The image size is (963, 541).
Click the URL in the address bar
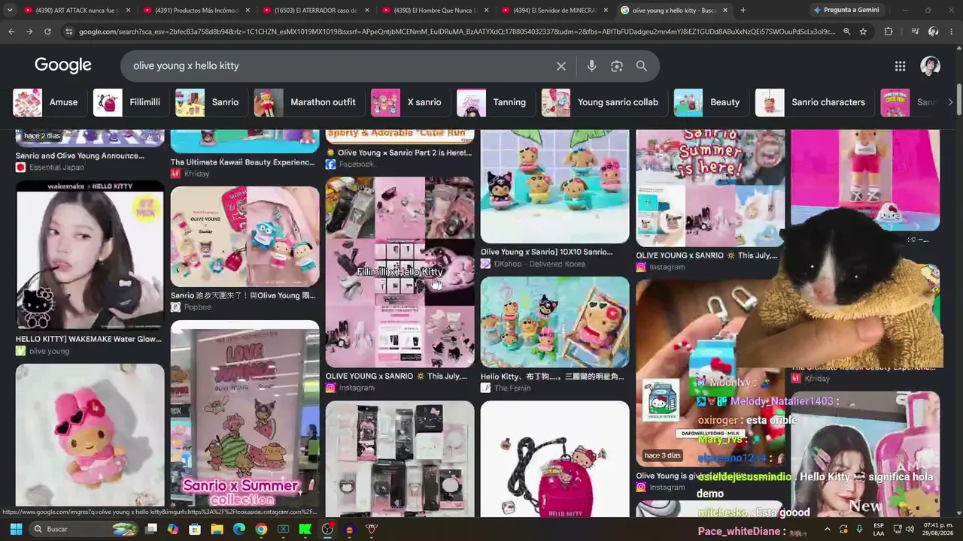[457, 32]
